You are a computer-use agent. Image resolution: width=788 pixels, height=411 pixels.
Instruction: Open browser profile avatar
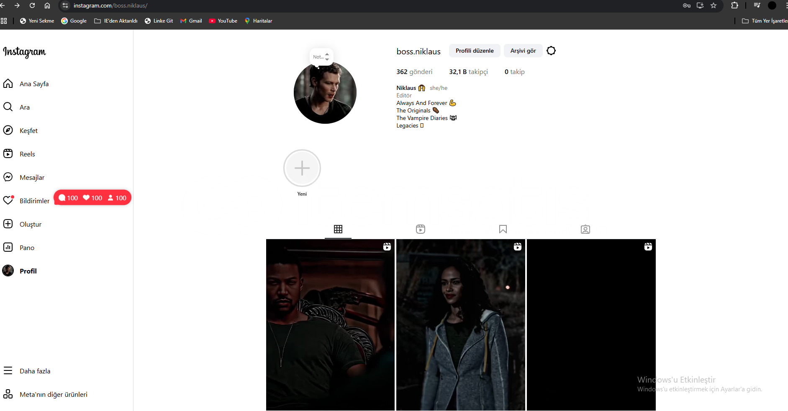point(772,5)
